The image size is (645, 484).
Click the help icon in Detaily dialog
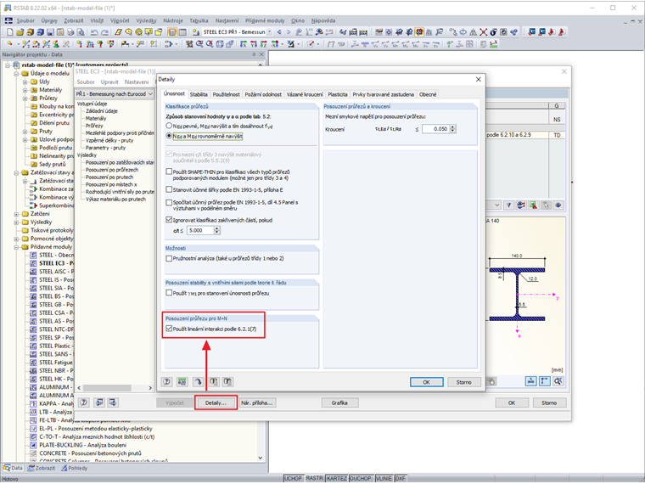coord(167,382)
